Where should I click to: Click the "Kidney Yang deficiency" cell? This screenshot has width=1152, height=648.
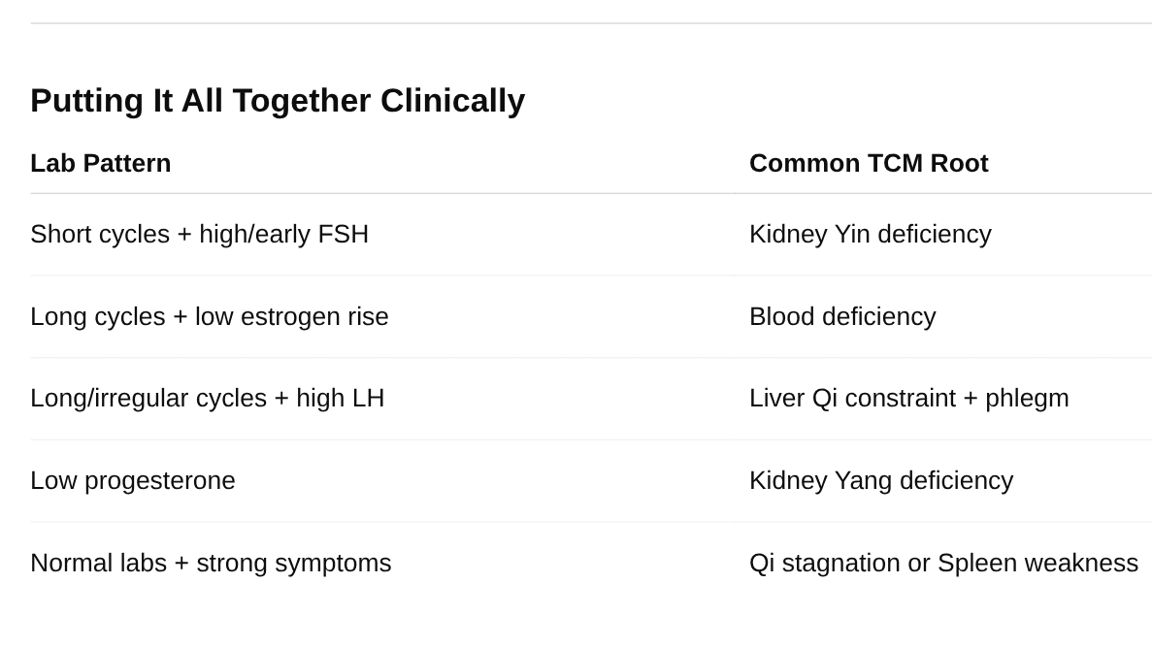(880, 480)
